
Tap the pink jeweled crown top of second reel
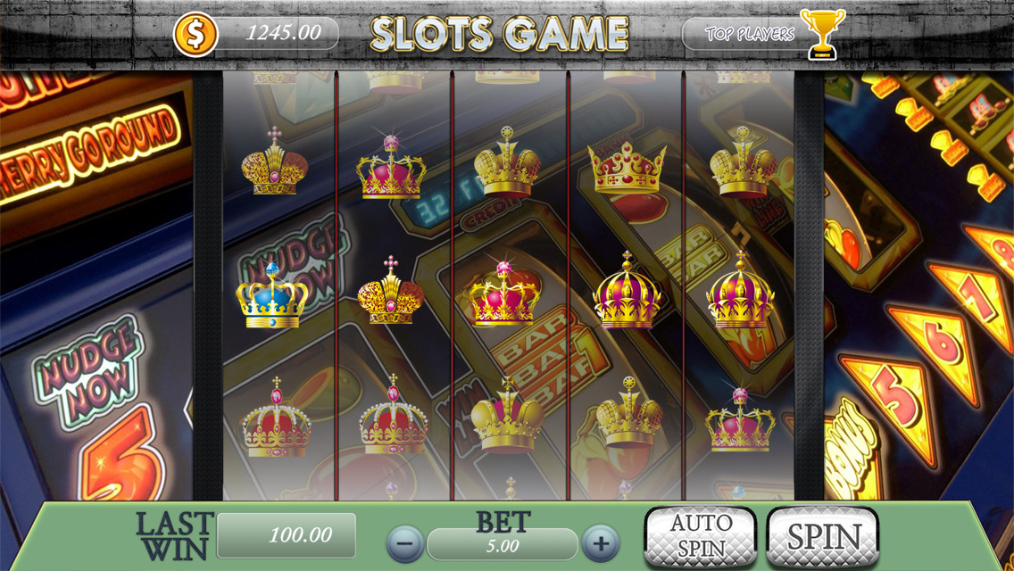pyautogui.click(x=391, y=166)
